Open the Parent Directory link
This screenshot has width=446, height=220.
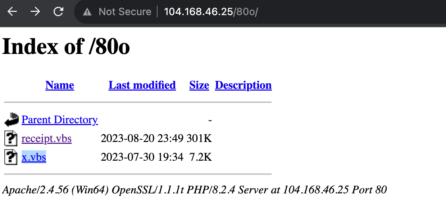60,120
